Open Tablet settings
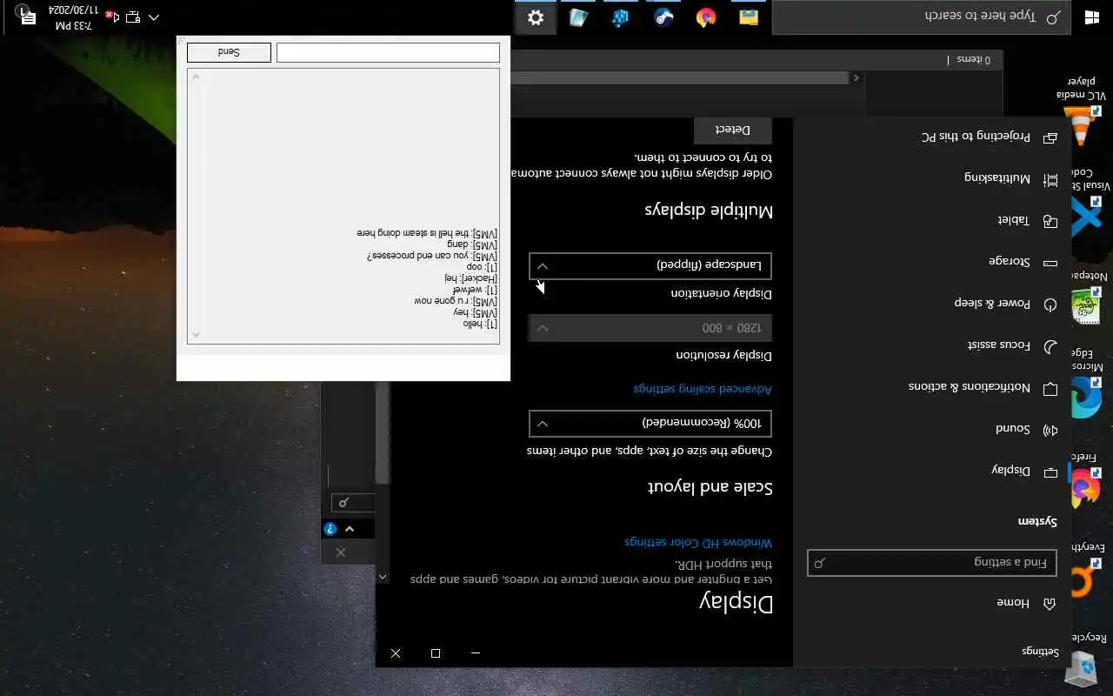This screenshot has height=696, width=1113. click(x=931, y=221)
